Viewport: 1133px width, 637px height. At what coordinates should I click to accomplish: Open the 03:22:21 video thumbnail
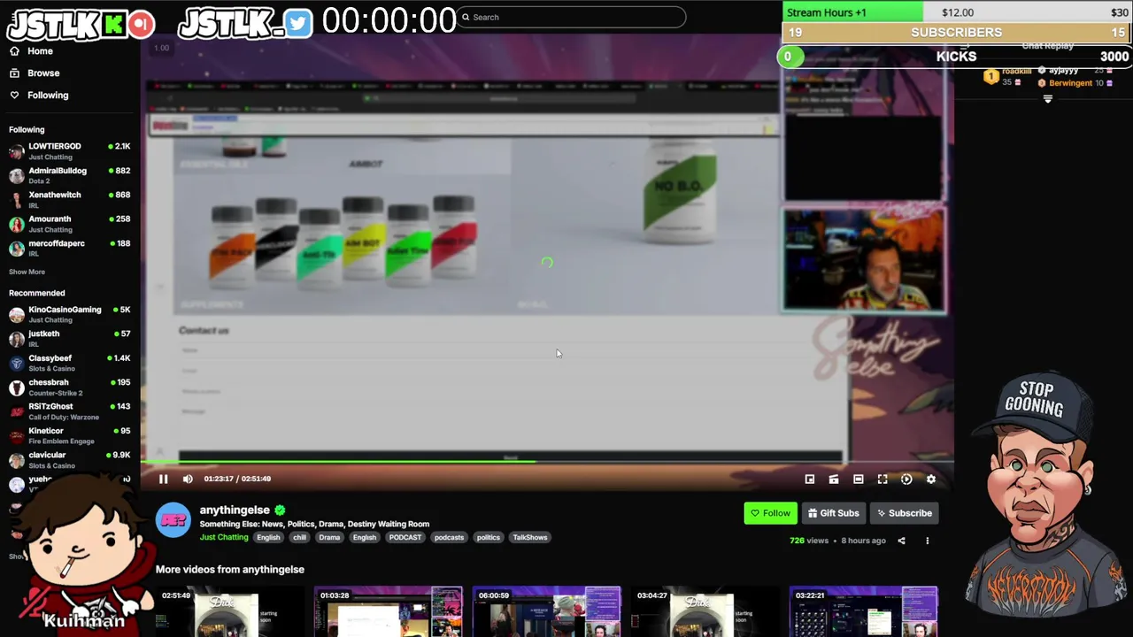pos(863,611)
